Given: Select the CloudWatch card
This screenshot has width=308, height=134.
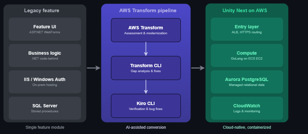Looking at the screenshot, I should [247, 108].
